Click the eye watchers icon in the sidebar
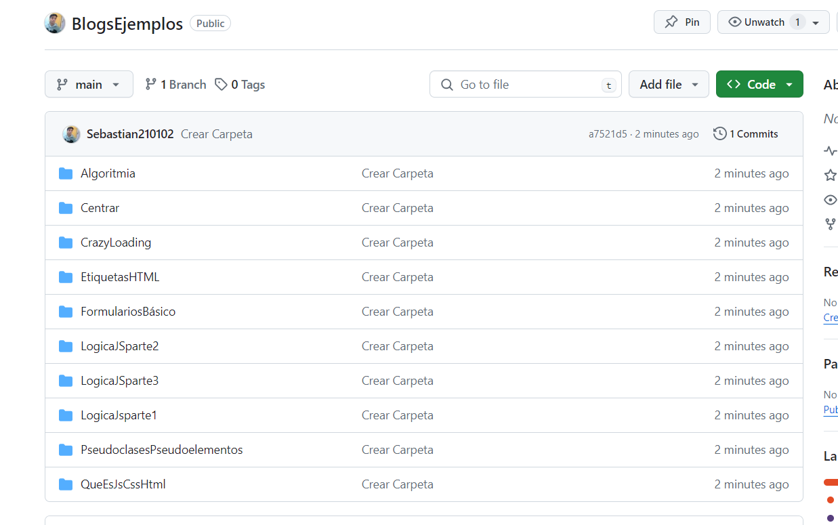The height and width of the screenshot is (525, 838). pos(831,200)
